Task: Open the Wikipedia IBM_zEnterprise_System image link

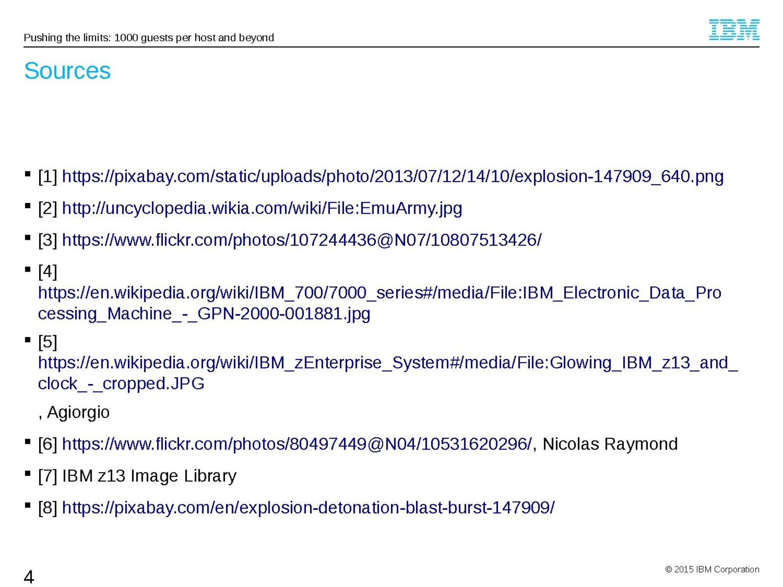Action: tap(387, 363)
